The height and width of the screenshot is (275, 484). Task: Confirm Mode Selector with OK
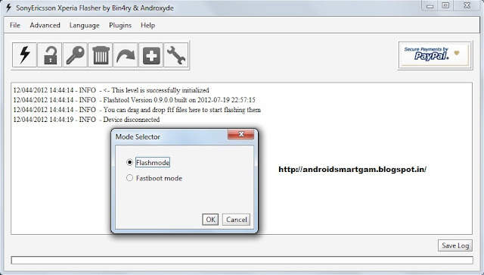click(x=210, y=220)
